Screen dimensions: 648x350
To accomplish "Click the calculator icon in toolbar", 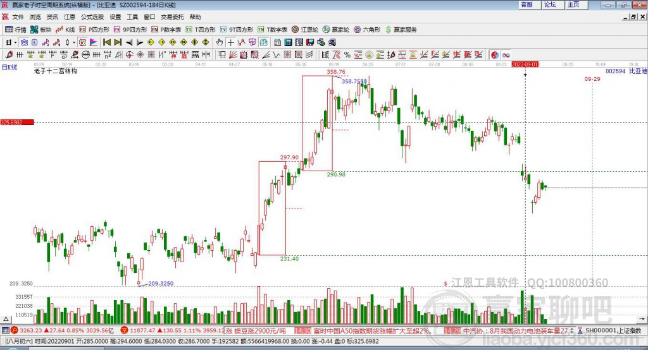I will [288, 42].
